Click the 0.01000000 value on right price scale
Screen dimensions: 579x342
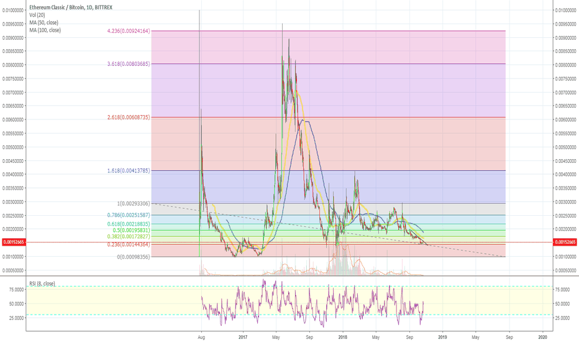point(566,11)
